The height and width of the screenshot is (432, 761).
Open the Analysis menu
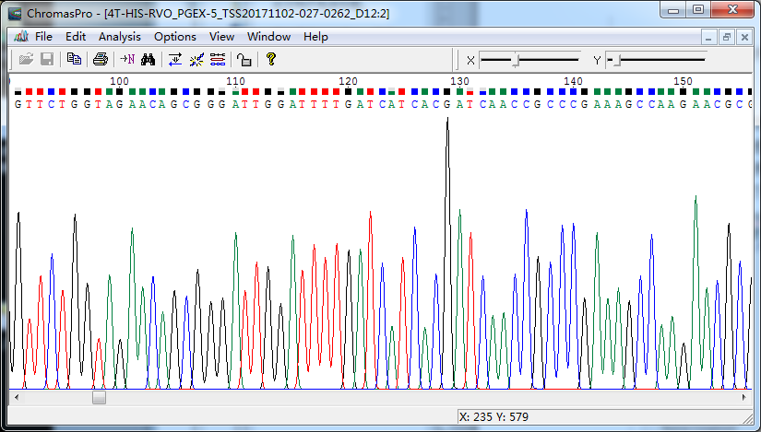(119, 37)
